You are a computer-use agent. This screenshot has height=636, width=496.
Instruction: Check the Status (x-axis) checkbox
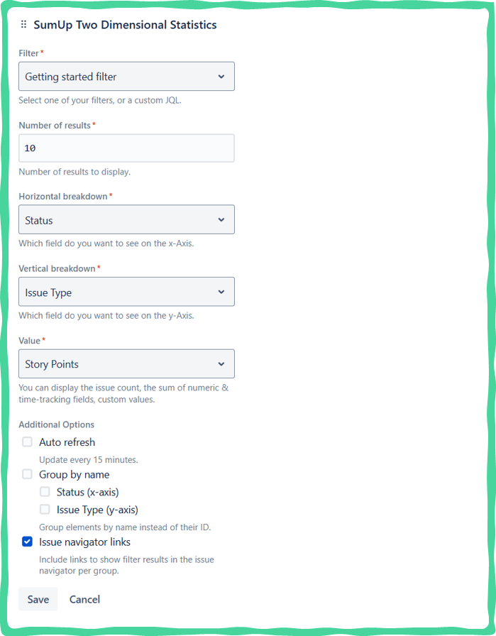pos(45,491)
